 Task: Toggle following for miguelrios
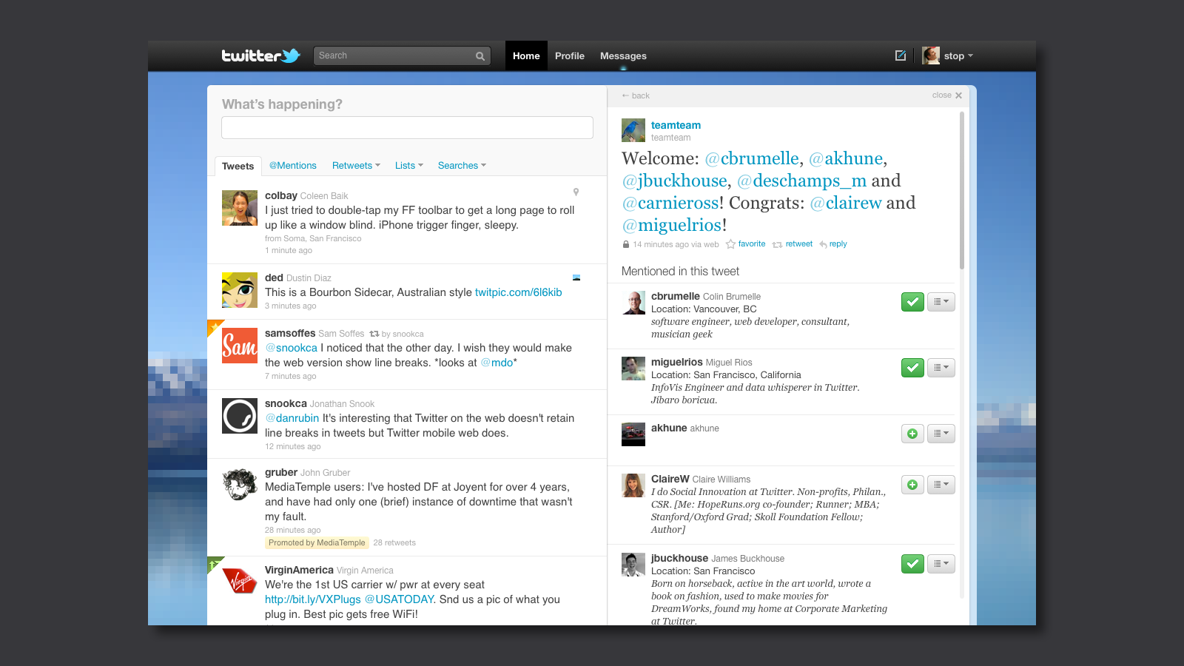pos(912,368)
